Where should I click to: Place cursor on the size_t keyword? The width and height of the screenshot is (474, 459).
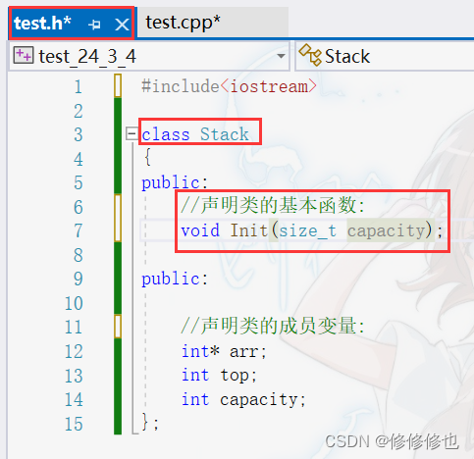pos(307,230)
